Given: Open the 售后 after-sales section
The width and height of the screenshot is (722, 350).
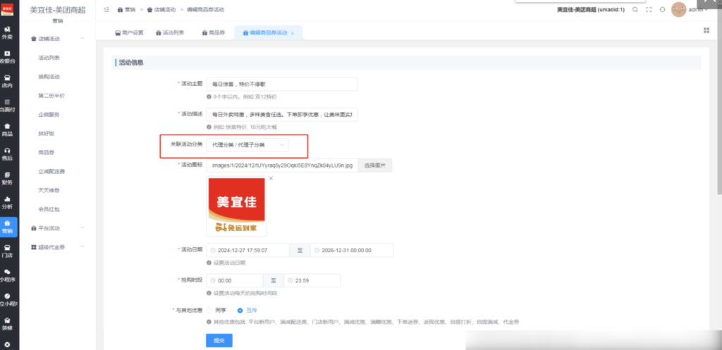Looking at the screenshot, I should click(x=7, y=154).
